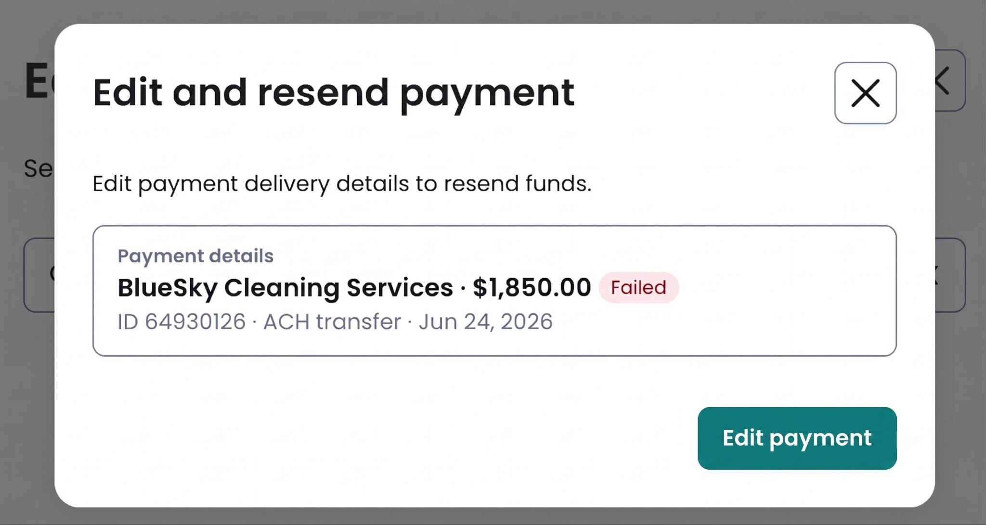
Task: Select the partially hidden field at left edge
Action: 39,275
